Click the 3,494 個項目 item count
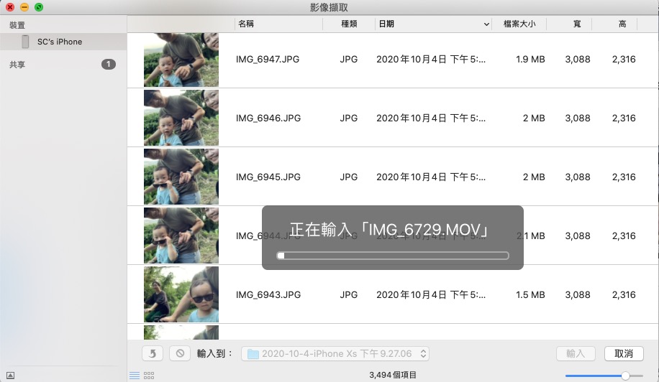Screen dimensions: 659x382 [393, 375]
